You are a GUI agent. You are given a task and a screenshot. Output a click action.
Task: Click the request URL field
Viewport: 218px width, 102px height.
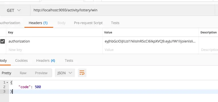pyautogui.click(x=123, y=10)
